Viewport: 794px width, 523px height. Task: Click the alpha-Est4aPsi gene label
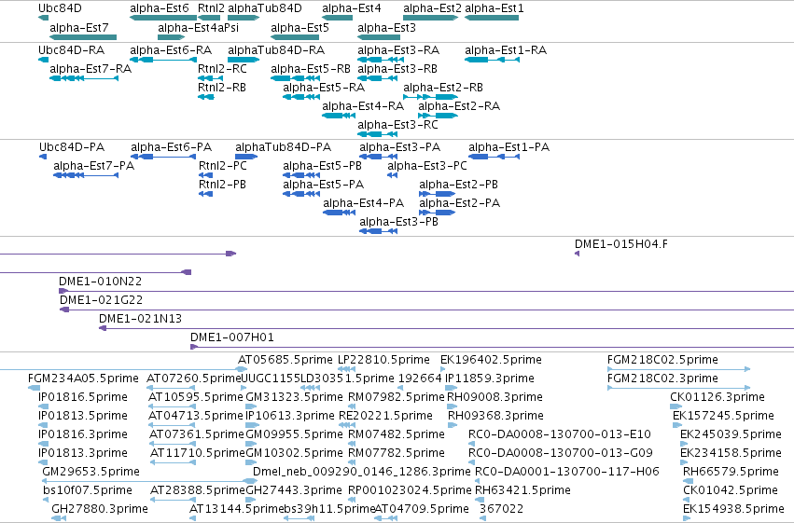[198, 28]
